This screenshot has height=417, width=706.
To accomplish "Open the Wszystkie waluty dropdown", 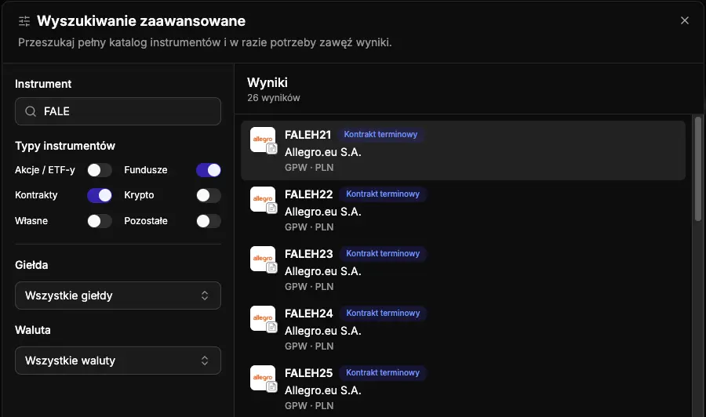I will (118, 361).
